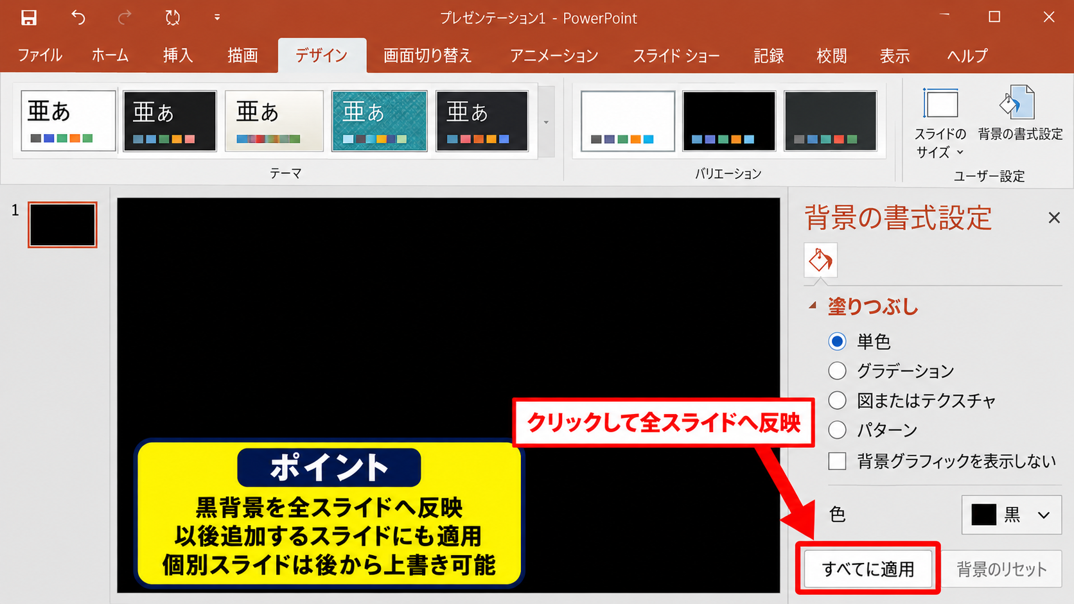
Task: Open the ヘルプ tab
Action: (x=967, y=56)
